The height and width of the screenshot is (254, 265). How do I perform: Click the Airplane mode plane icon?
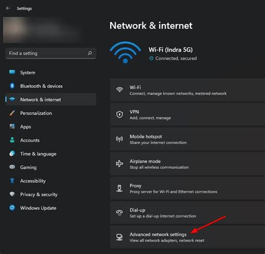click(x=120, y=164)
